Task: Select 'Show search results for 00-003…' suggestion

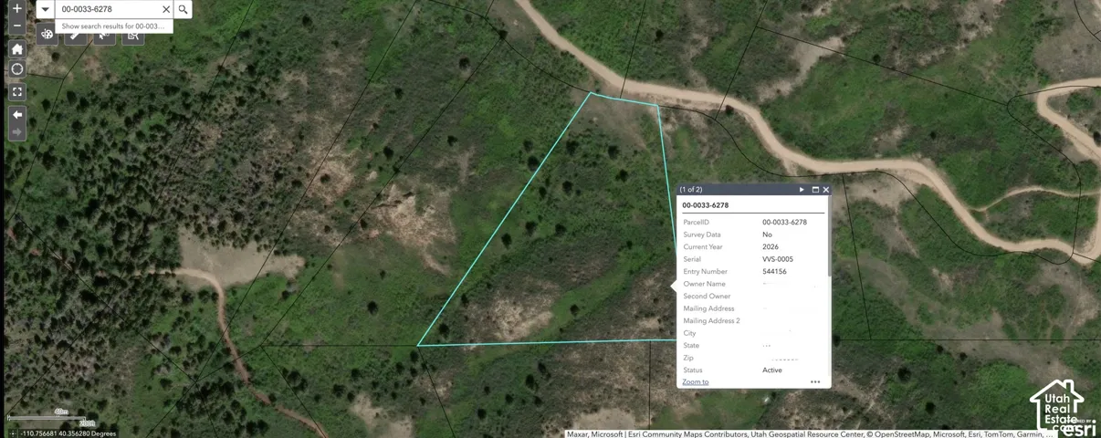Action: [113, 26]
